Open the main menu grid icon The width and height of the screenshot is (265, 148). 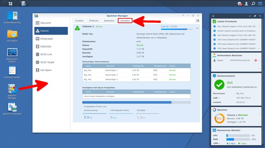pyautogui.click(x=11, y=4)
